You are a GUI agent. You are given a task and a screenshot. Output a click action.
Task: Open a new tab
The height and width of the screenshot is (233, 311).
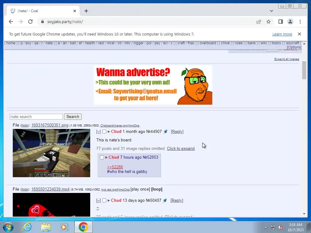86,11
